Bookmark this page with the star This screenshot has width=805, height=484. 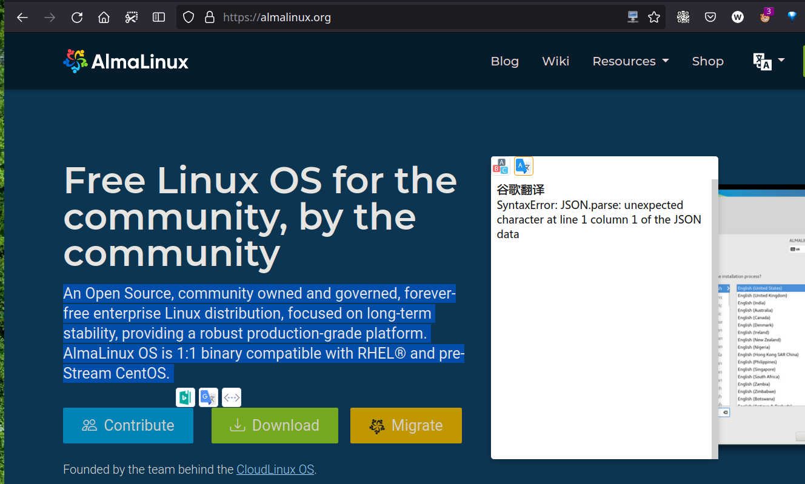(654, 18)
